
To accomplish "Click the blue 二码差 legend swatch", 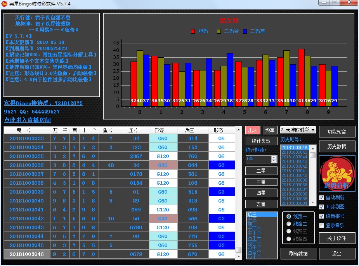I will 245,31.
